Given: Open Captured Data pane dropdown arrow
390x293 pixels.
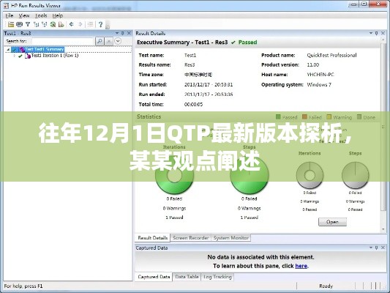Looking at the screenshot, I should [x=371, y=248].
